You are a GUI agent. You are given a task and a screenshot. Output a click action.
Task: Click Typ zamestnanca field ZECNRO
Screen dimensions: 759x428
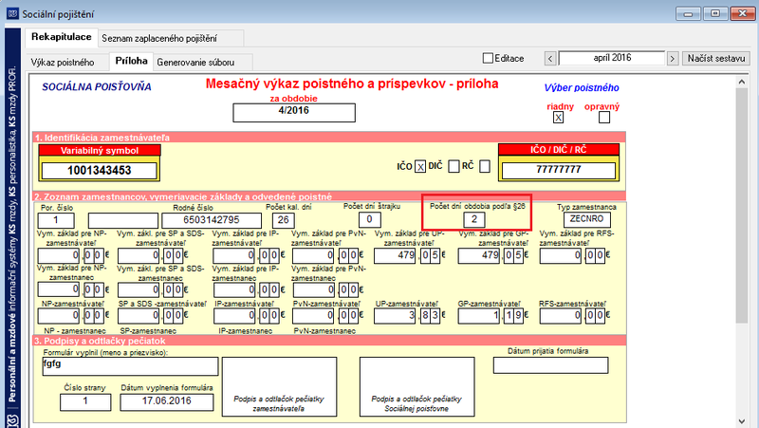[x=586, y=219]
